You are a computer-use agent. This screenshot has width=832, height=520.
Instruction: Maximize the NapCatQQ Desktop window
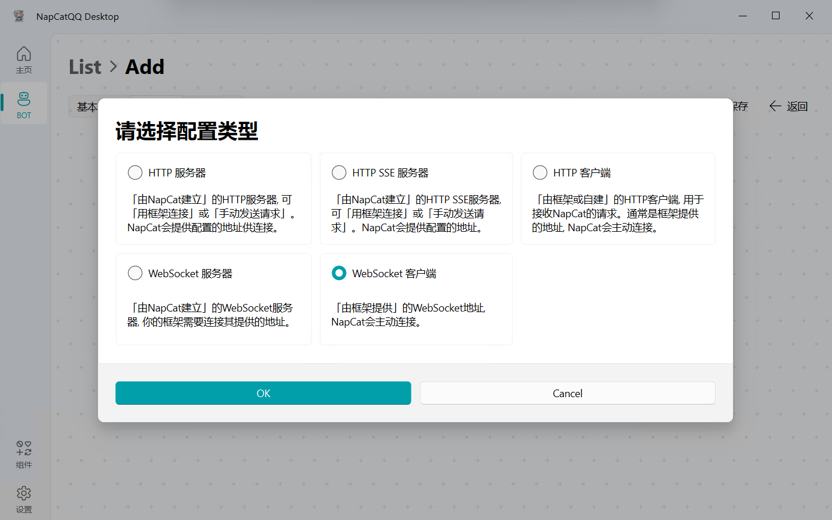click(x=775, y=16)
